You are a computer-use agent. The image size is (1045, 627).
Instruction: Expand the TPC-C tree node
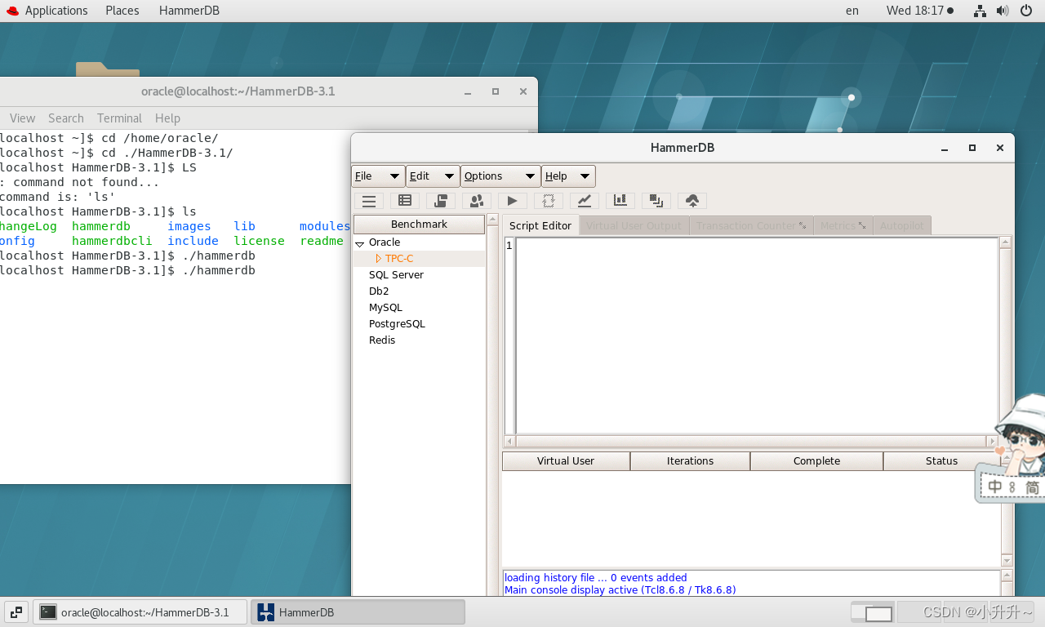(x=379, y=258)
